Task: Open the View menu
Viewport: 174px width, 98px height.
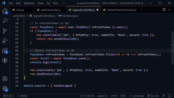Action: pyautogui.click(x=41, y=3)
